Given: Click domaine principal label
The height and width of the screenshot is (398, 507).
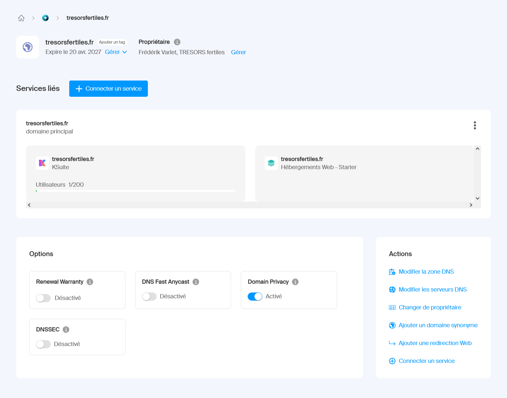Looking at the screenshot, I should pyautogui.click(x=49, y=131).
